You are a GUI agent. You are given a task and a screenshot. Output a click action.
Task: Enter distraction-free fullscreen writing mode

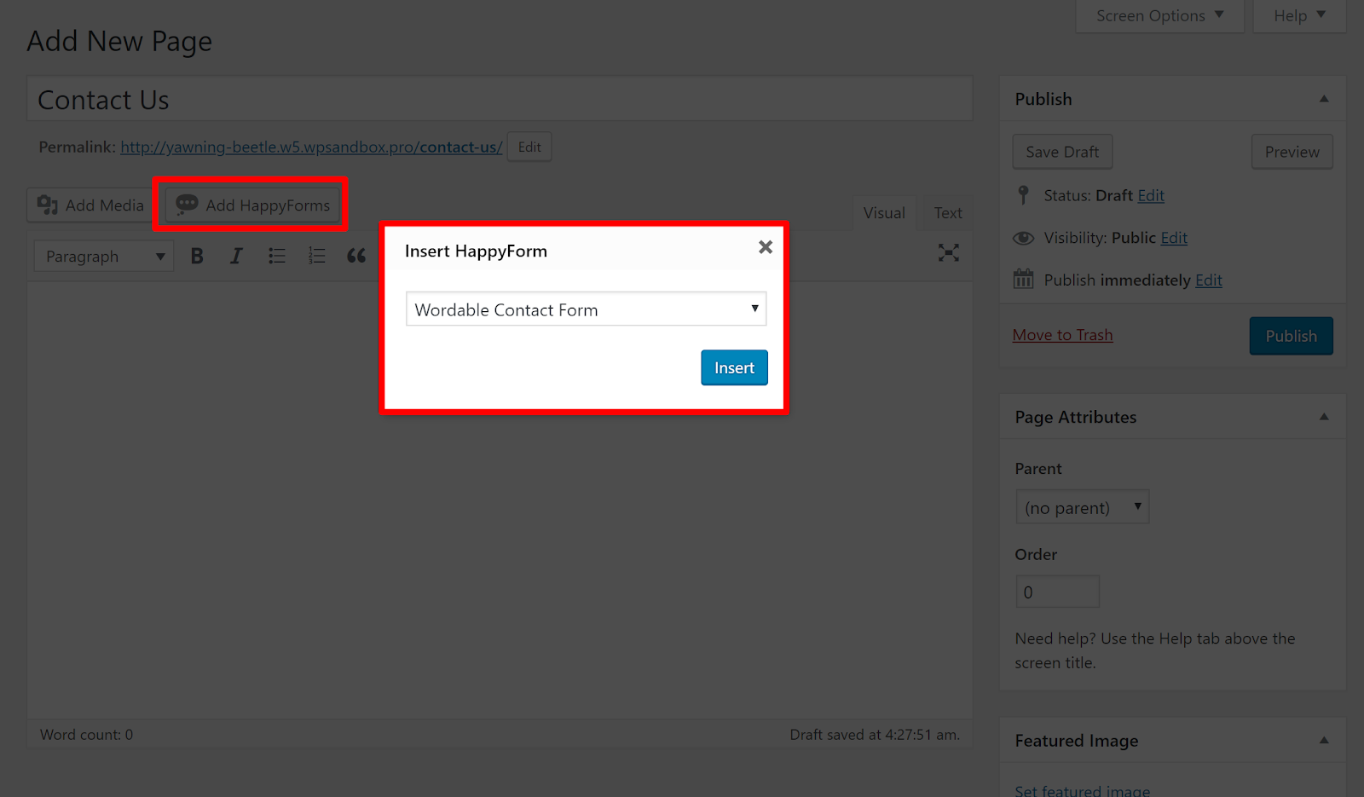click(x=948, y=253)
